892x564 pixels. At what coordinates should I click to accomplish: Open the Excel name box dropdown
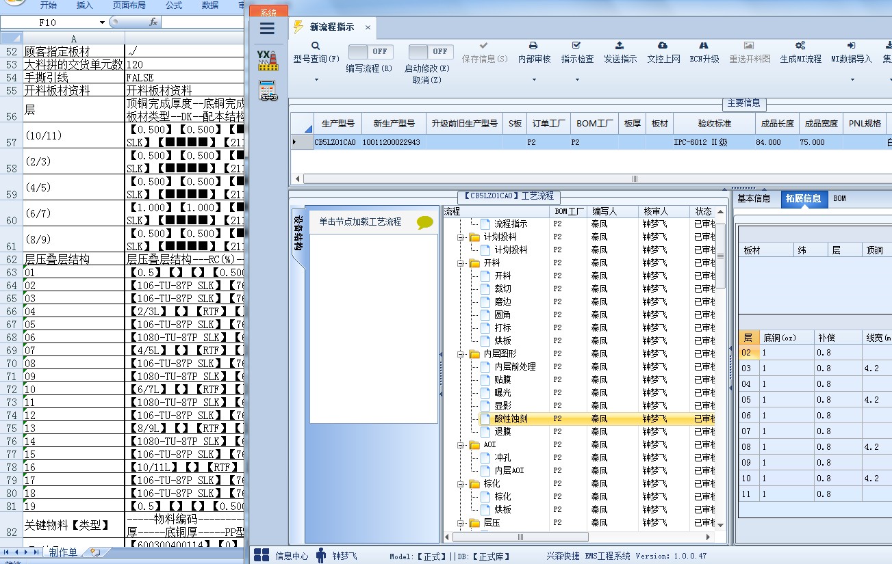(x=103, y=22)
